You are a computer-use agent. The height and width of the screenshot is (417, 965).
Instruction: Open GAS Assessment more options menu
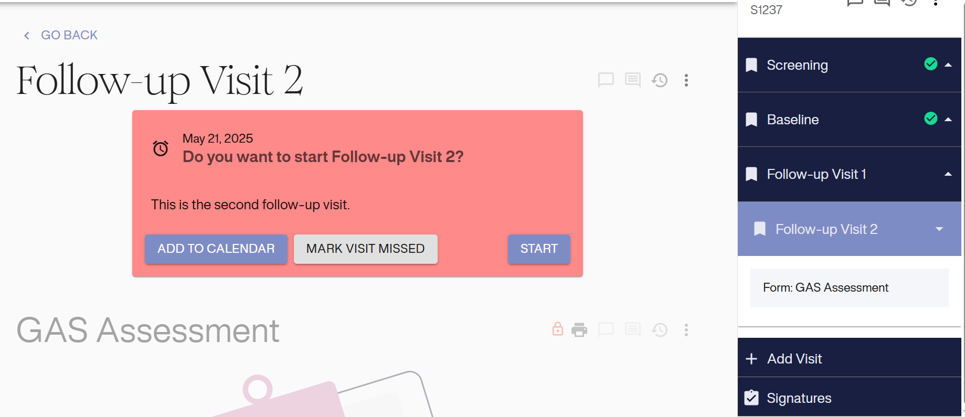(686, 330)
